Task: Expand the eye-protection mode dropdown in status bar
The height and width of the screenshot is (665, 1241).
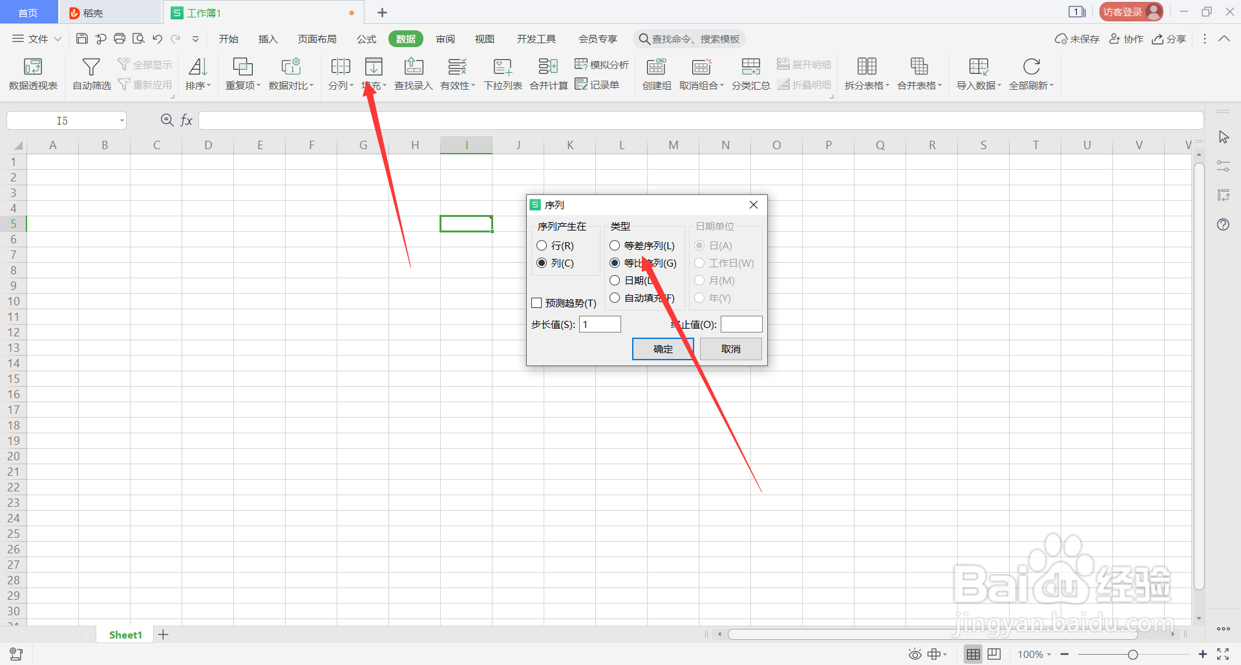Action: click(x=915, y=654)
